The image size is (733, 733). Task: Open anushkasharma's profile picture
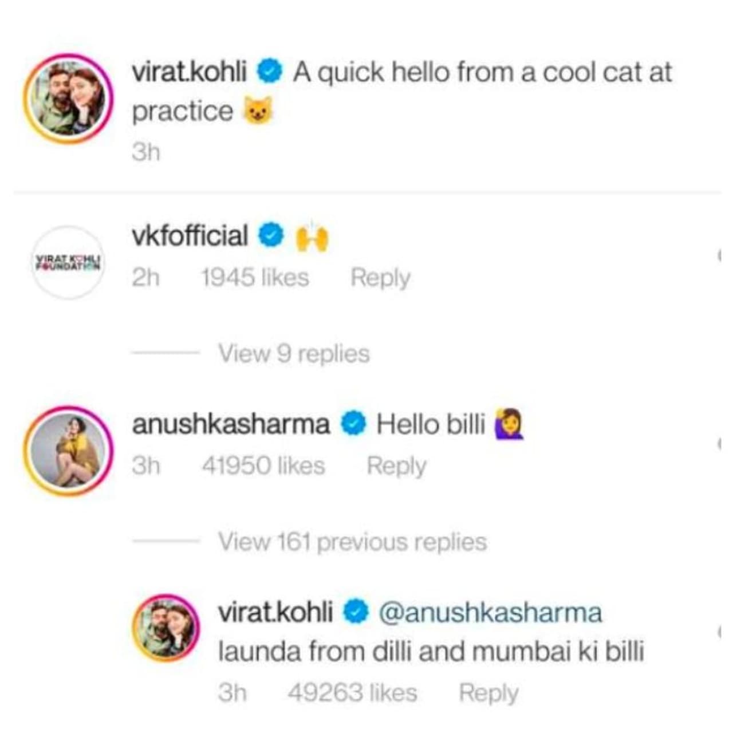pyautogui.click(x=68, y=450)
